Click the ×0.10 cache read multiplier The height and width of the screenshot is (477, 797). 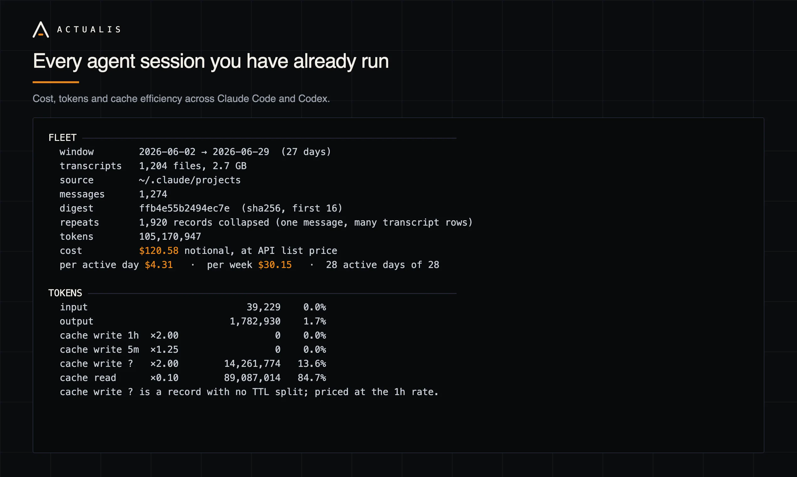pos(164,378)
